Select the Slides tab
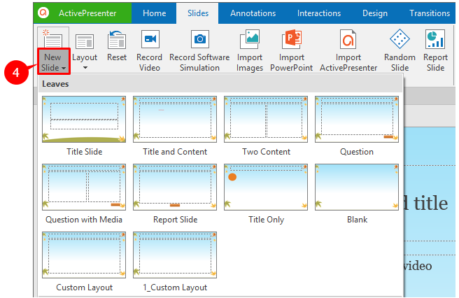 [198, 13]
